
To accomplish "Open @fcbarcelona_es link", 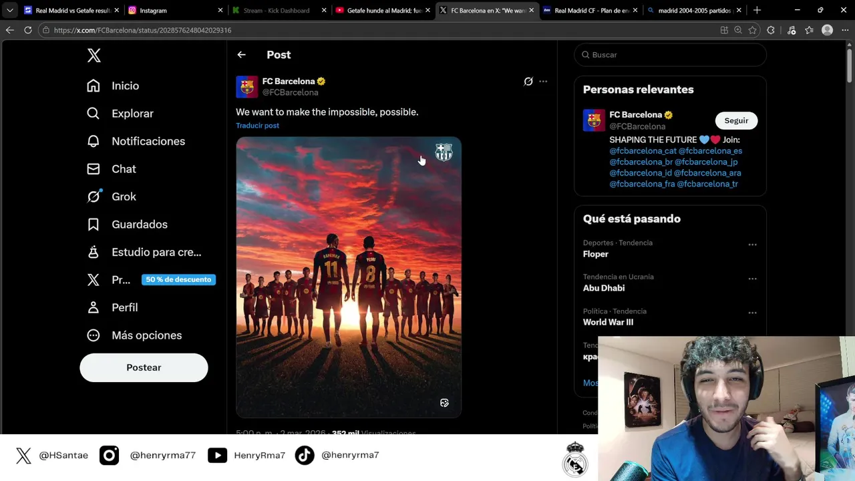I will pyautogui.click(x=710, y=151).
